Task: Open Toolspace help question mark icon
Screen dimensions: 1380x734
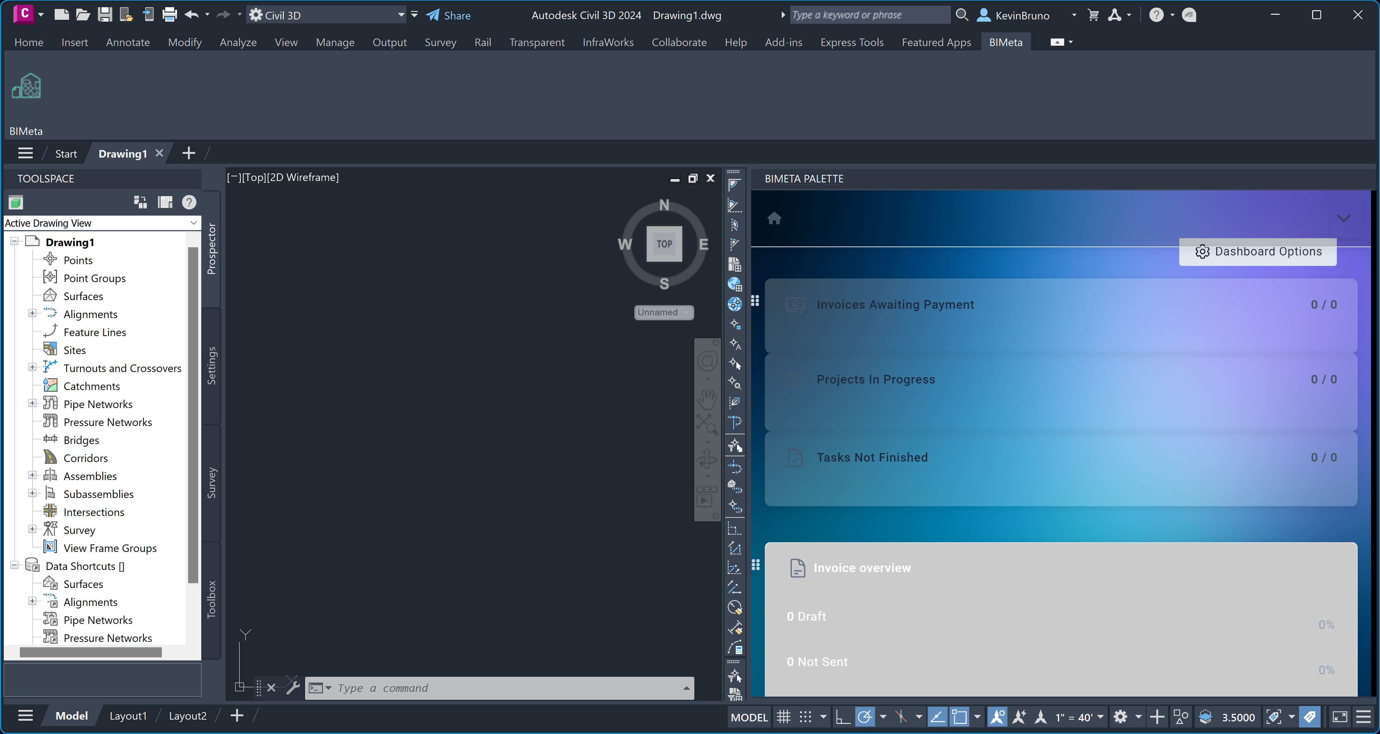Action: click(x=189, y=202)
